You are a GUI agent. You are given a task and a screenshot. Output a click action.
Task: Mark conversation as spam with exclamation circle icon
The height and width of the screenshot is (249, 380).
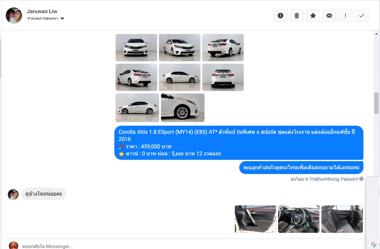tap(281, 16)
